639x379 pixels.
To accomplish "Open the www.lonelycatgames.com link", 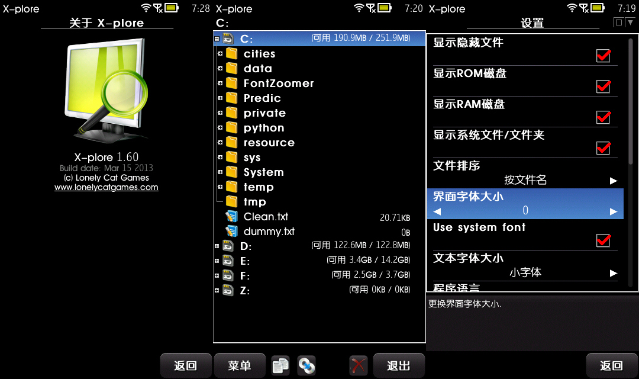I will pos(106,187).
